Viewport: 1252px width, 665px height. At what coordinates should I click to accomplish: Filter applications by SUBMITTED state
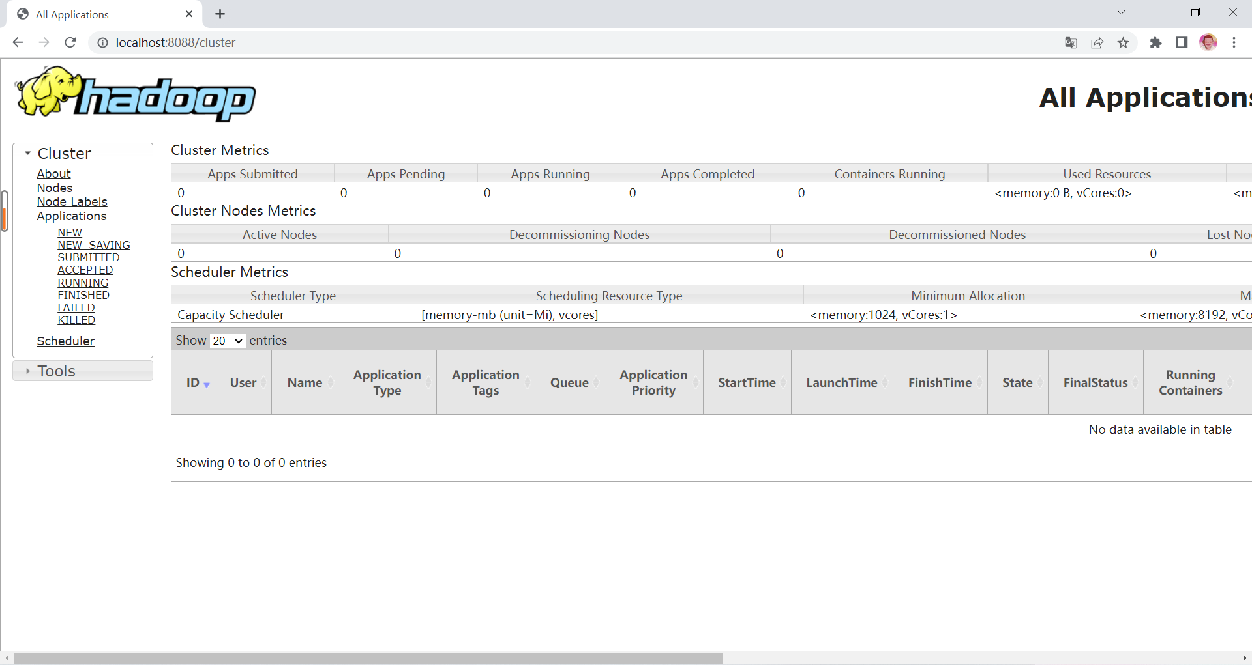[x=89, y=257]
